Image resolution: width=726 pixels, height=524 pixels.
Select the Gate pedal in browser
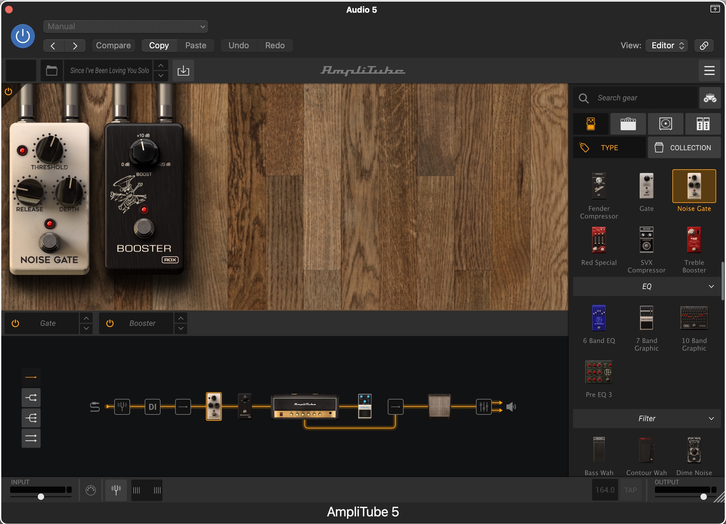(646, 186)
